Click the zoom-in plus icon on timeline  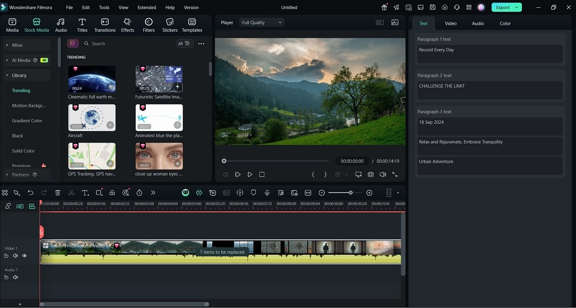point(369,192)
